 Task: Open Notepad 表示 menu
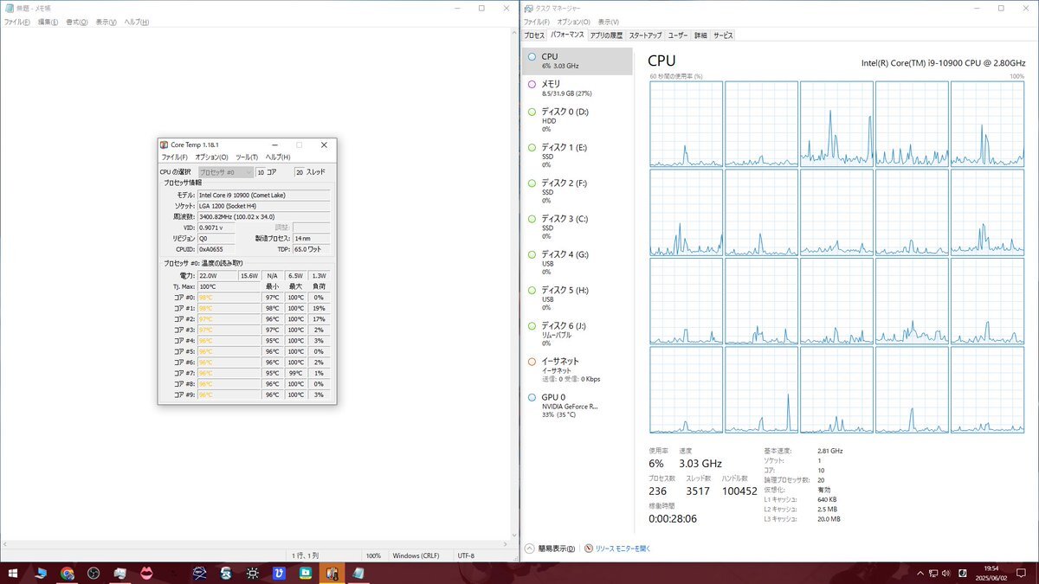click(x=106, y=22)
